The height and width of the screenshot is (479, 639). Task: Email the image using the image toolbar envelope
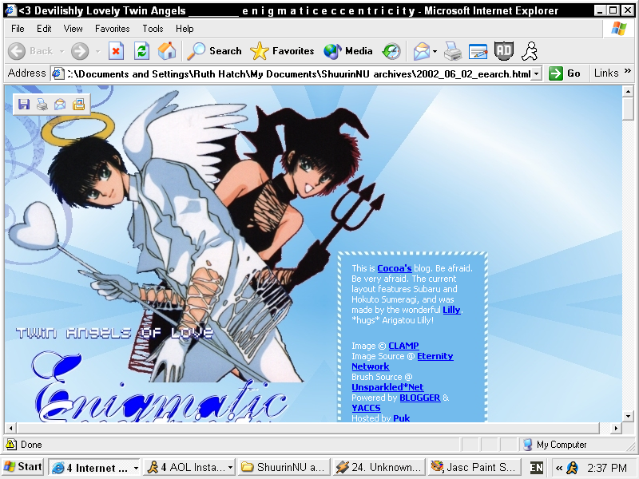[60, 105]
